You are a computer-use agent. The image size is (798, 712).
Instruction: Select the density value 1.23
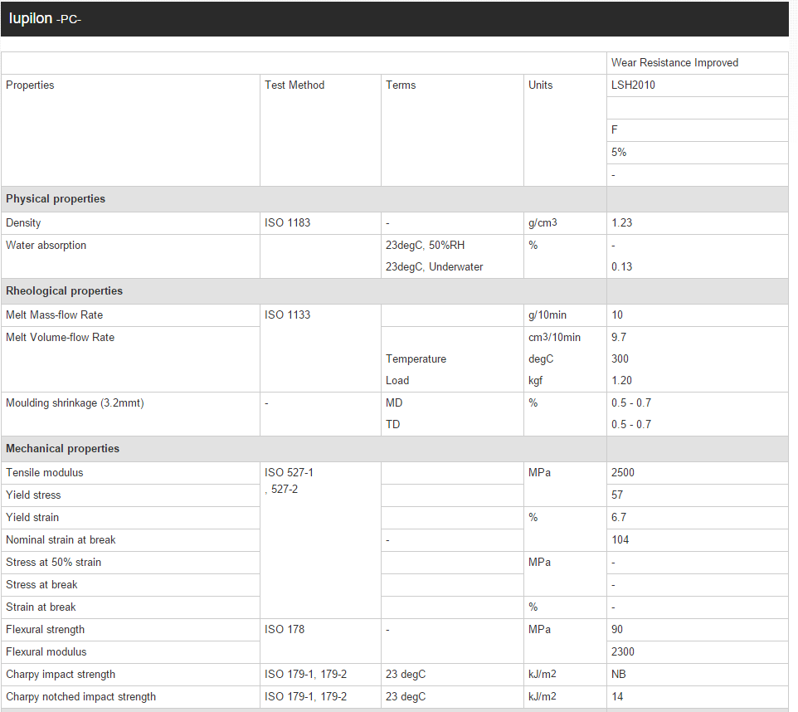coord(621,222)
